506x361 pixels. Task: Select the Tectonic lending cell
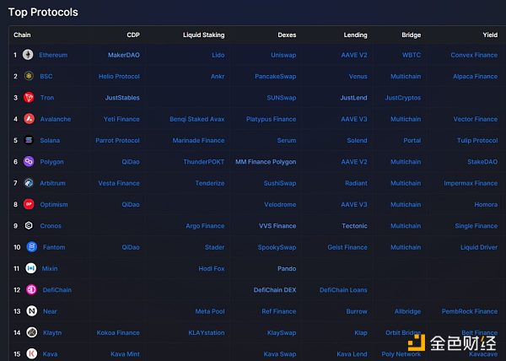354,226
